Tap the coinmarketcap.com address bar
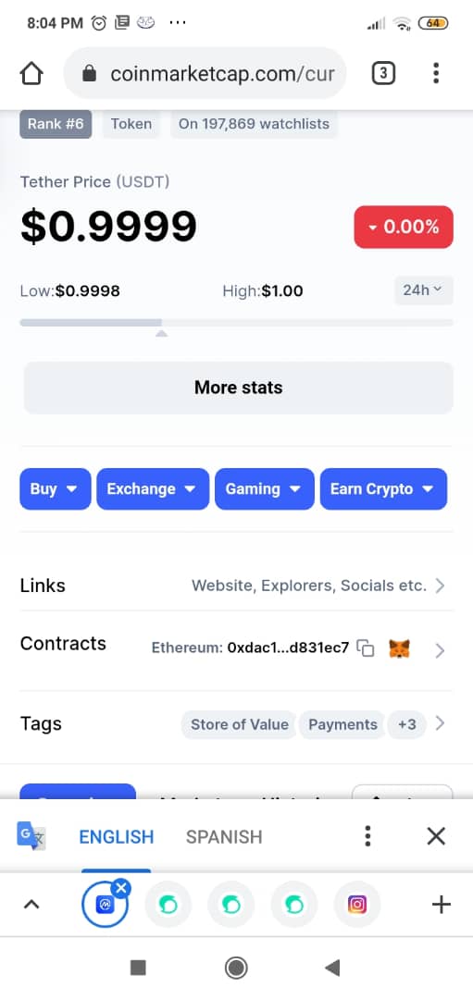This screenshot has height=999, width=473. pos(205,74)
